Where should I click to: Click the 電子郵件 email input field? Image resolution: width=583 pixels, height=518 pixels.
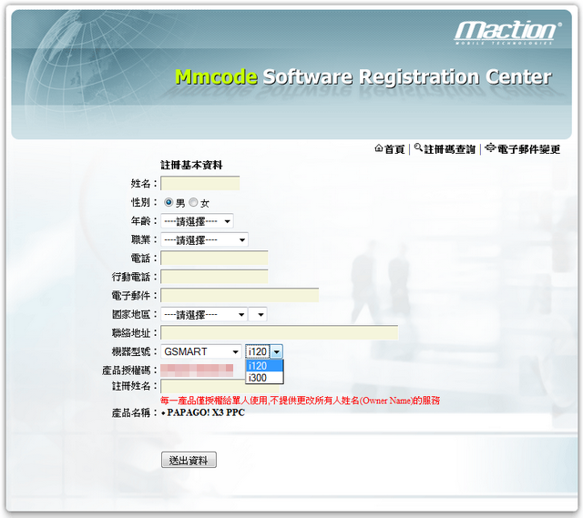click(x=240, y=295)
